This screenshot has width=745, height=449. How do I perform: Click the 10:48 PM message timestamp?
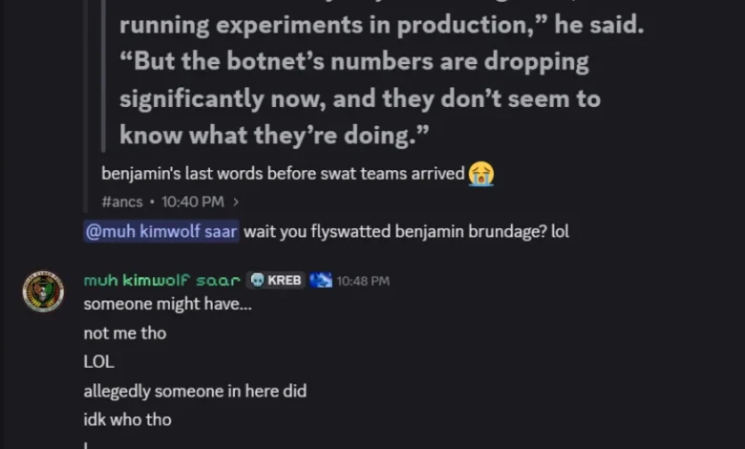pos(363,281)
